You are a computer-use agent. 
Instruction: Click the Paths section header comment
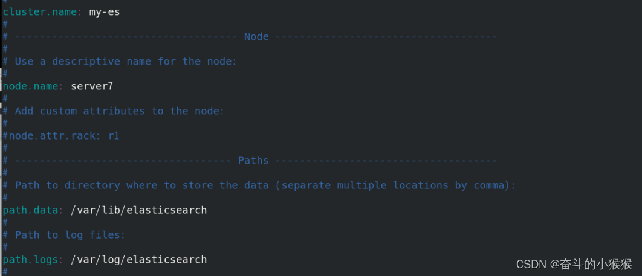click(250, 161)
